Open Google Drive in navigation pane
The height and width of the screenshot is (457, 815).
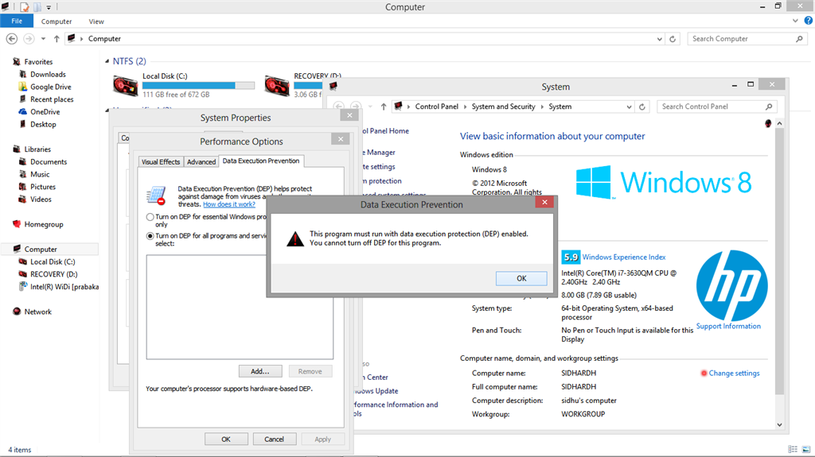(50, 87)
